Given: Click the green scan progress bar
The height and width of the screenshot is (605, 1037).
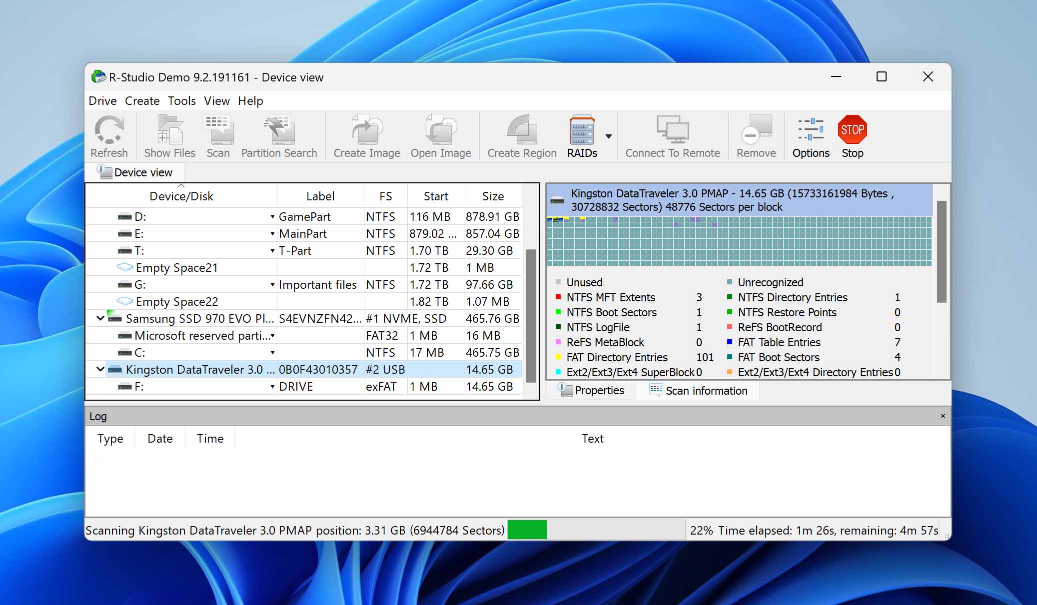Looking at the screenshot, I should pos(527,530).
